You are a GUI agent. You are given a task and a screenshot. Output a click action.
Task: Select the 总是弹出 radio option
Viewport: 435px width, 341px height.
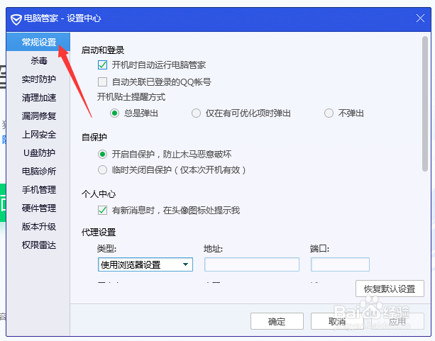tap(114, 113)
